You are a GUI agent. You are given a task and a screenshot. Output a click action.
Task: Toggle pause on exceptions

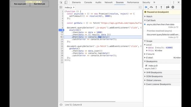pyautogui.click(x=173, y=7)
